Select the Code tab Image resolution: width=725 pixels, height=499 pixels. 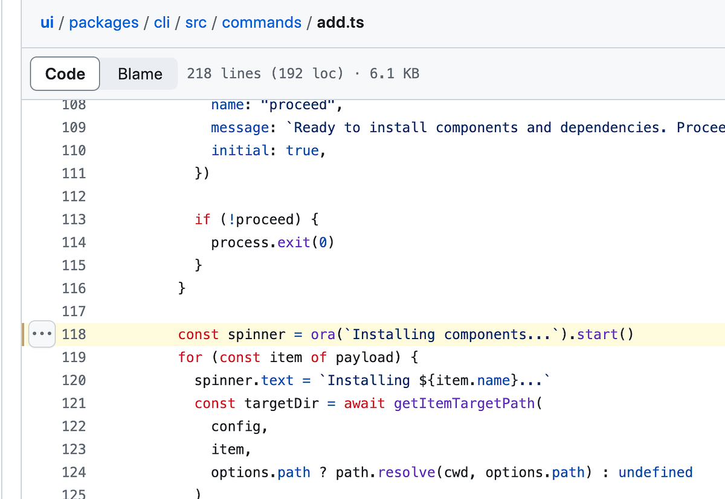pos(65,73)
